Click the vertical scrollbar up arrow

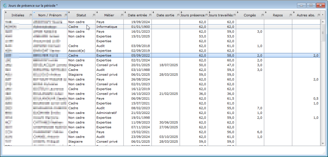point(323,22)
